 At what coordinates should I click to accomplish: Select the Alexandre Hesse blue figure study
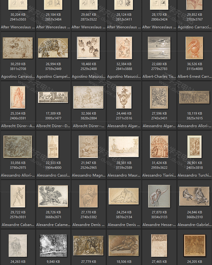(159, 196)
